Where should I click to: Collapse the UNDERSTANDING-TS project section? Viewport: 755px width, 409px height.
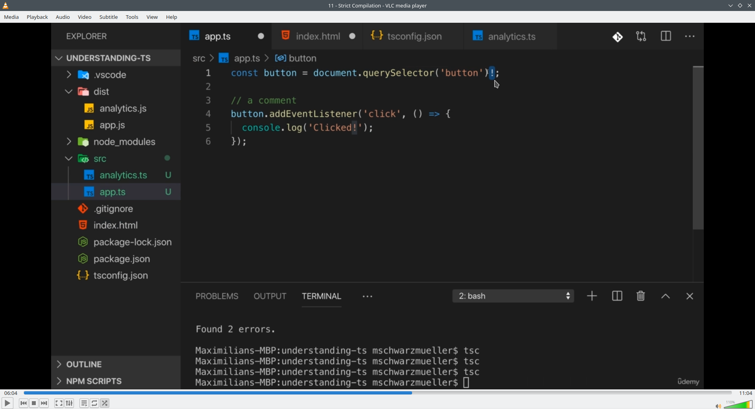coord(116,58)
